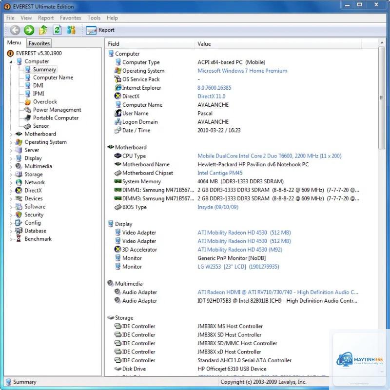
Task: Select the DMI tree item
Action: click(x=38, y=86)
